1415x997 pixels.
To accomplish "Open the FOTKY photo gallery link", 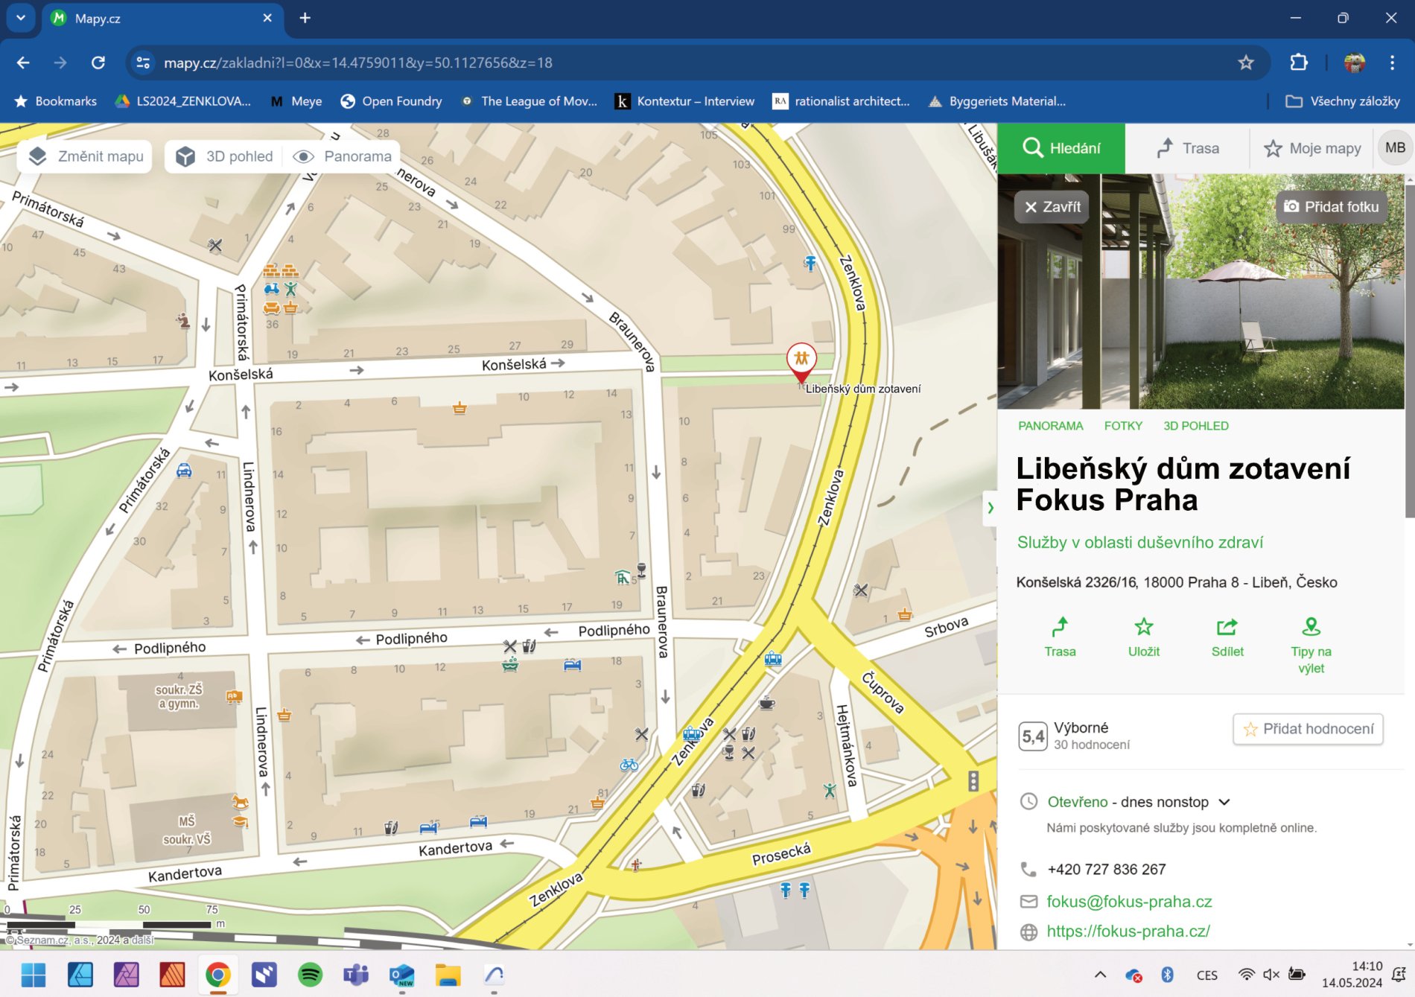I will 1123,426.
